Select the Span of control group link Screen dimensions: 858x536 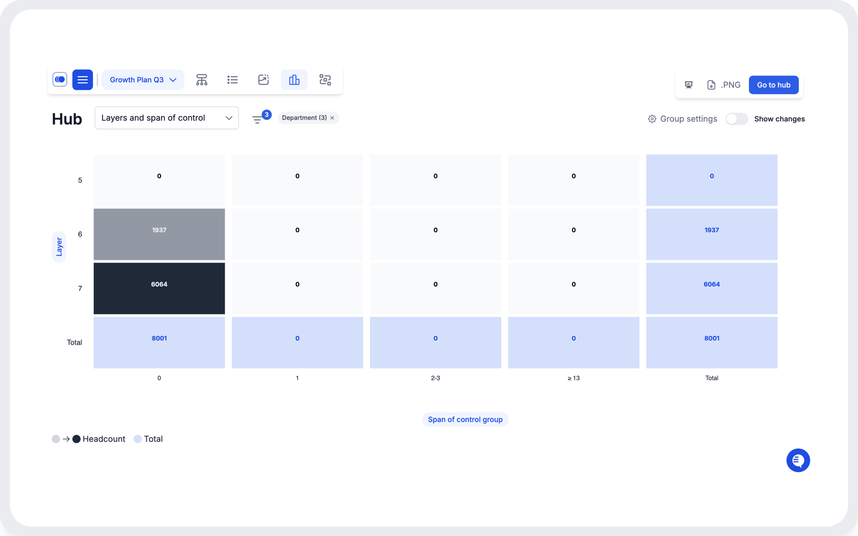[465, 419]
